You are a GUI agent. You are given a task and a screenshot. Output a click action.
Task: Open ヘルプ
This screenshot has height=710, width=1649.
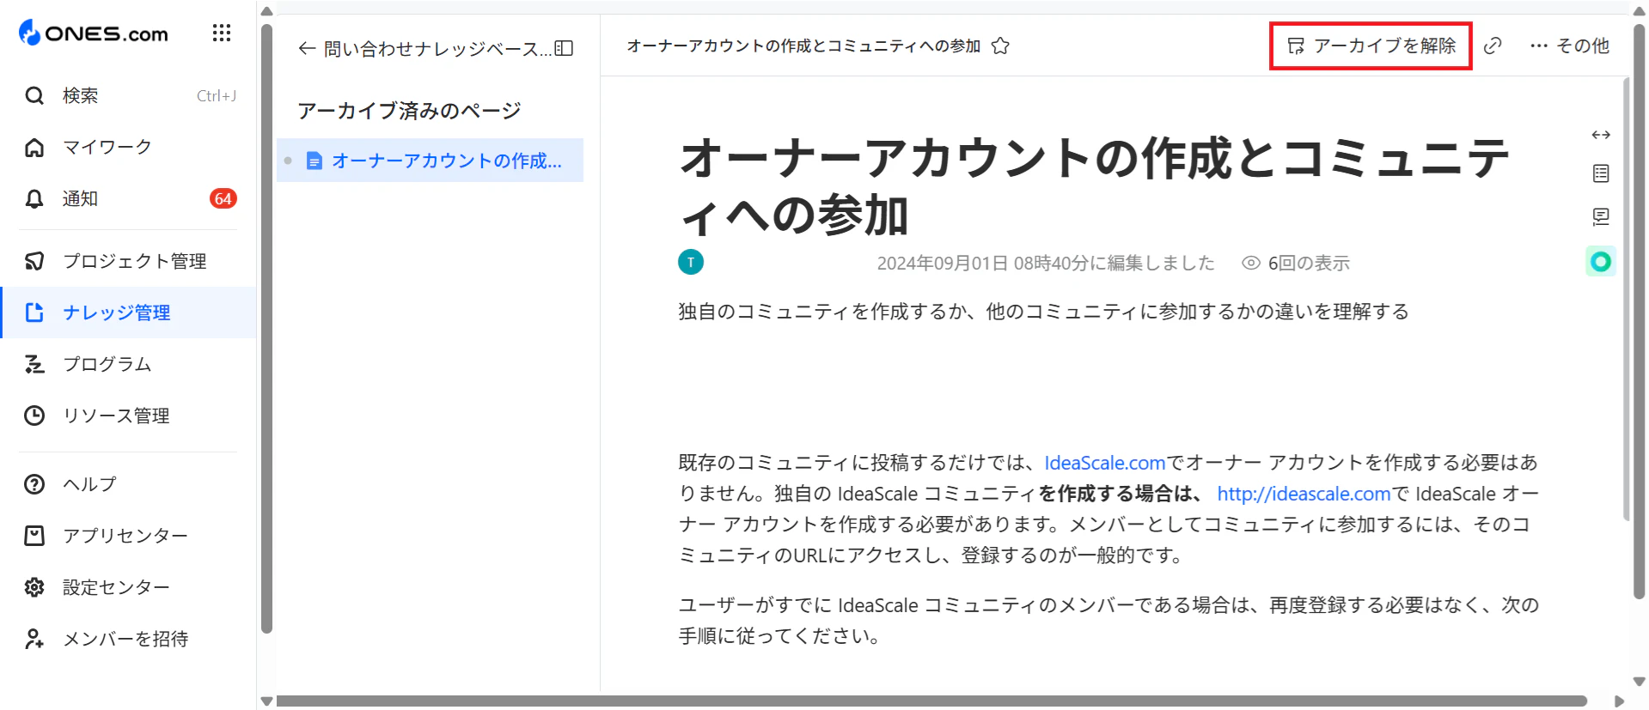(129, 484)
